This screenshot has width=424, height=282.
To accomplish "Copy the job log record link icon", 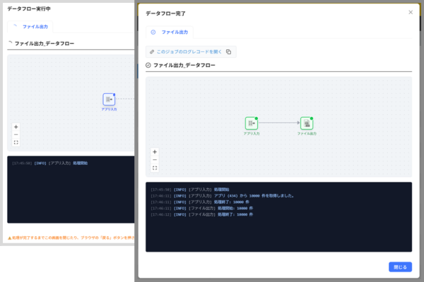I will [x=228, y=51].
